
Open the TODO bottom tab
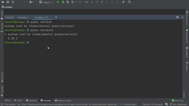tap(18, 100)
